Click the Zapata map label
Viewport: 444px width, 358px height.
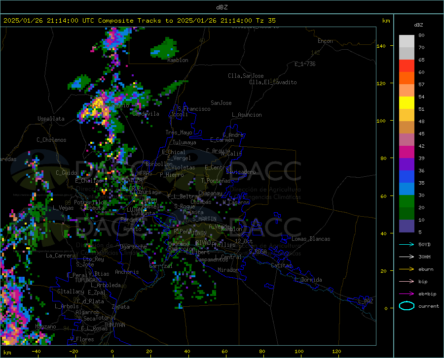[x=121, y=307]
